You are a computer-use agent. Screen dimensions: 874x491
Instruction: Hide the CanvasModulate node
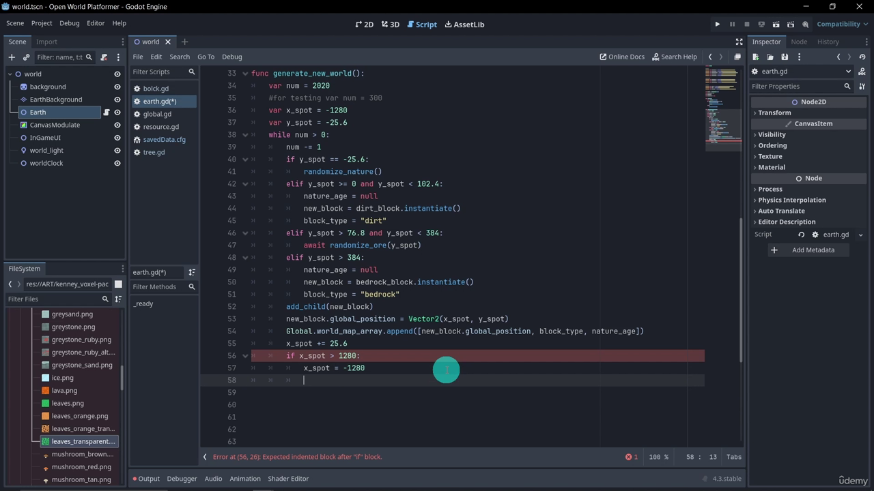tap(117, 125)
